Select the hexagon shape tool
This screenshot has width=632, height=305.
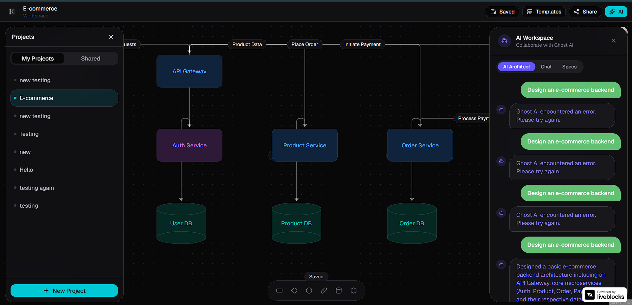[354, 291]
